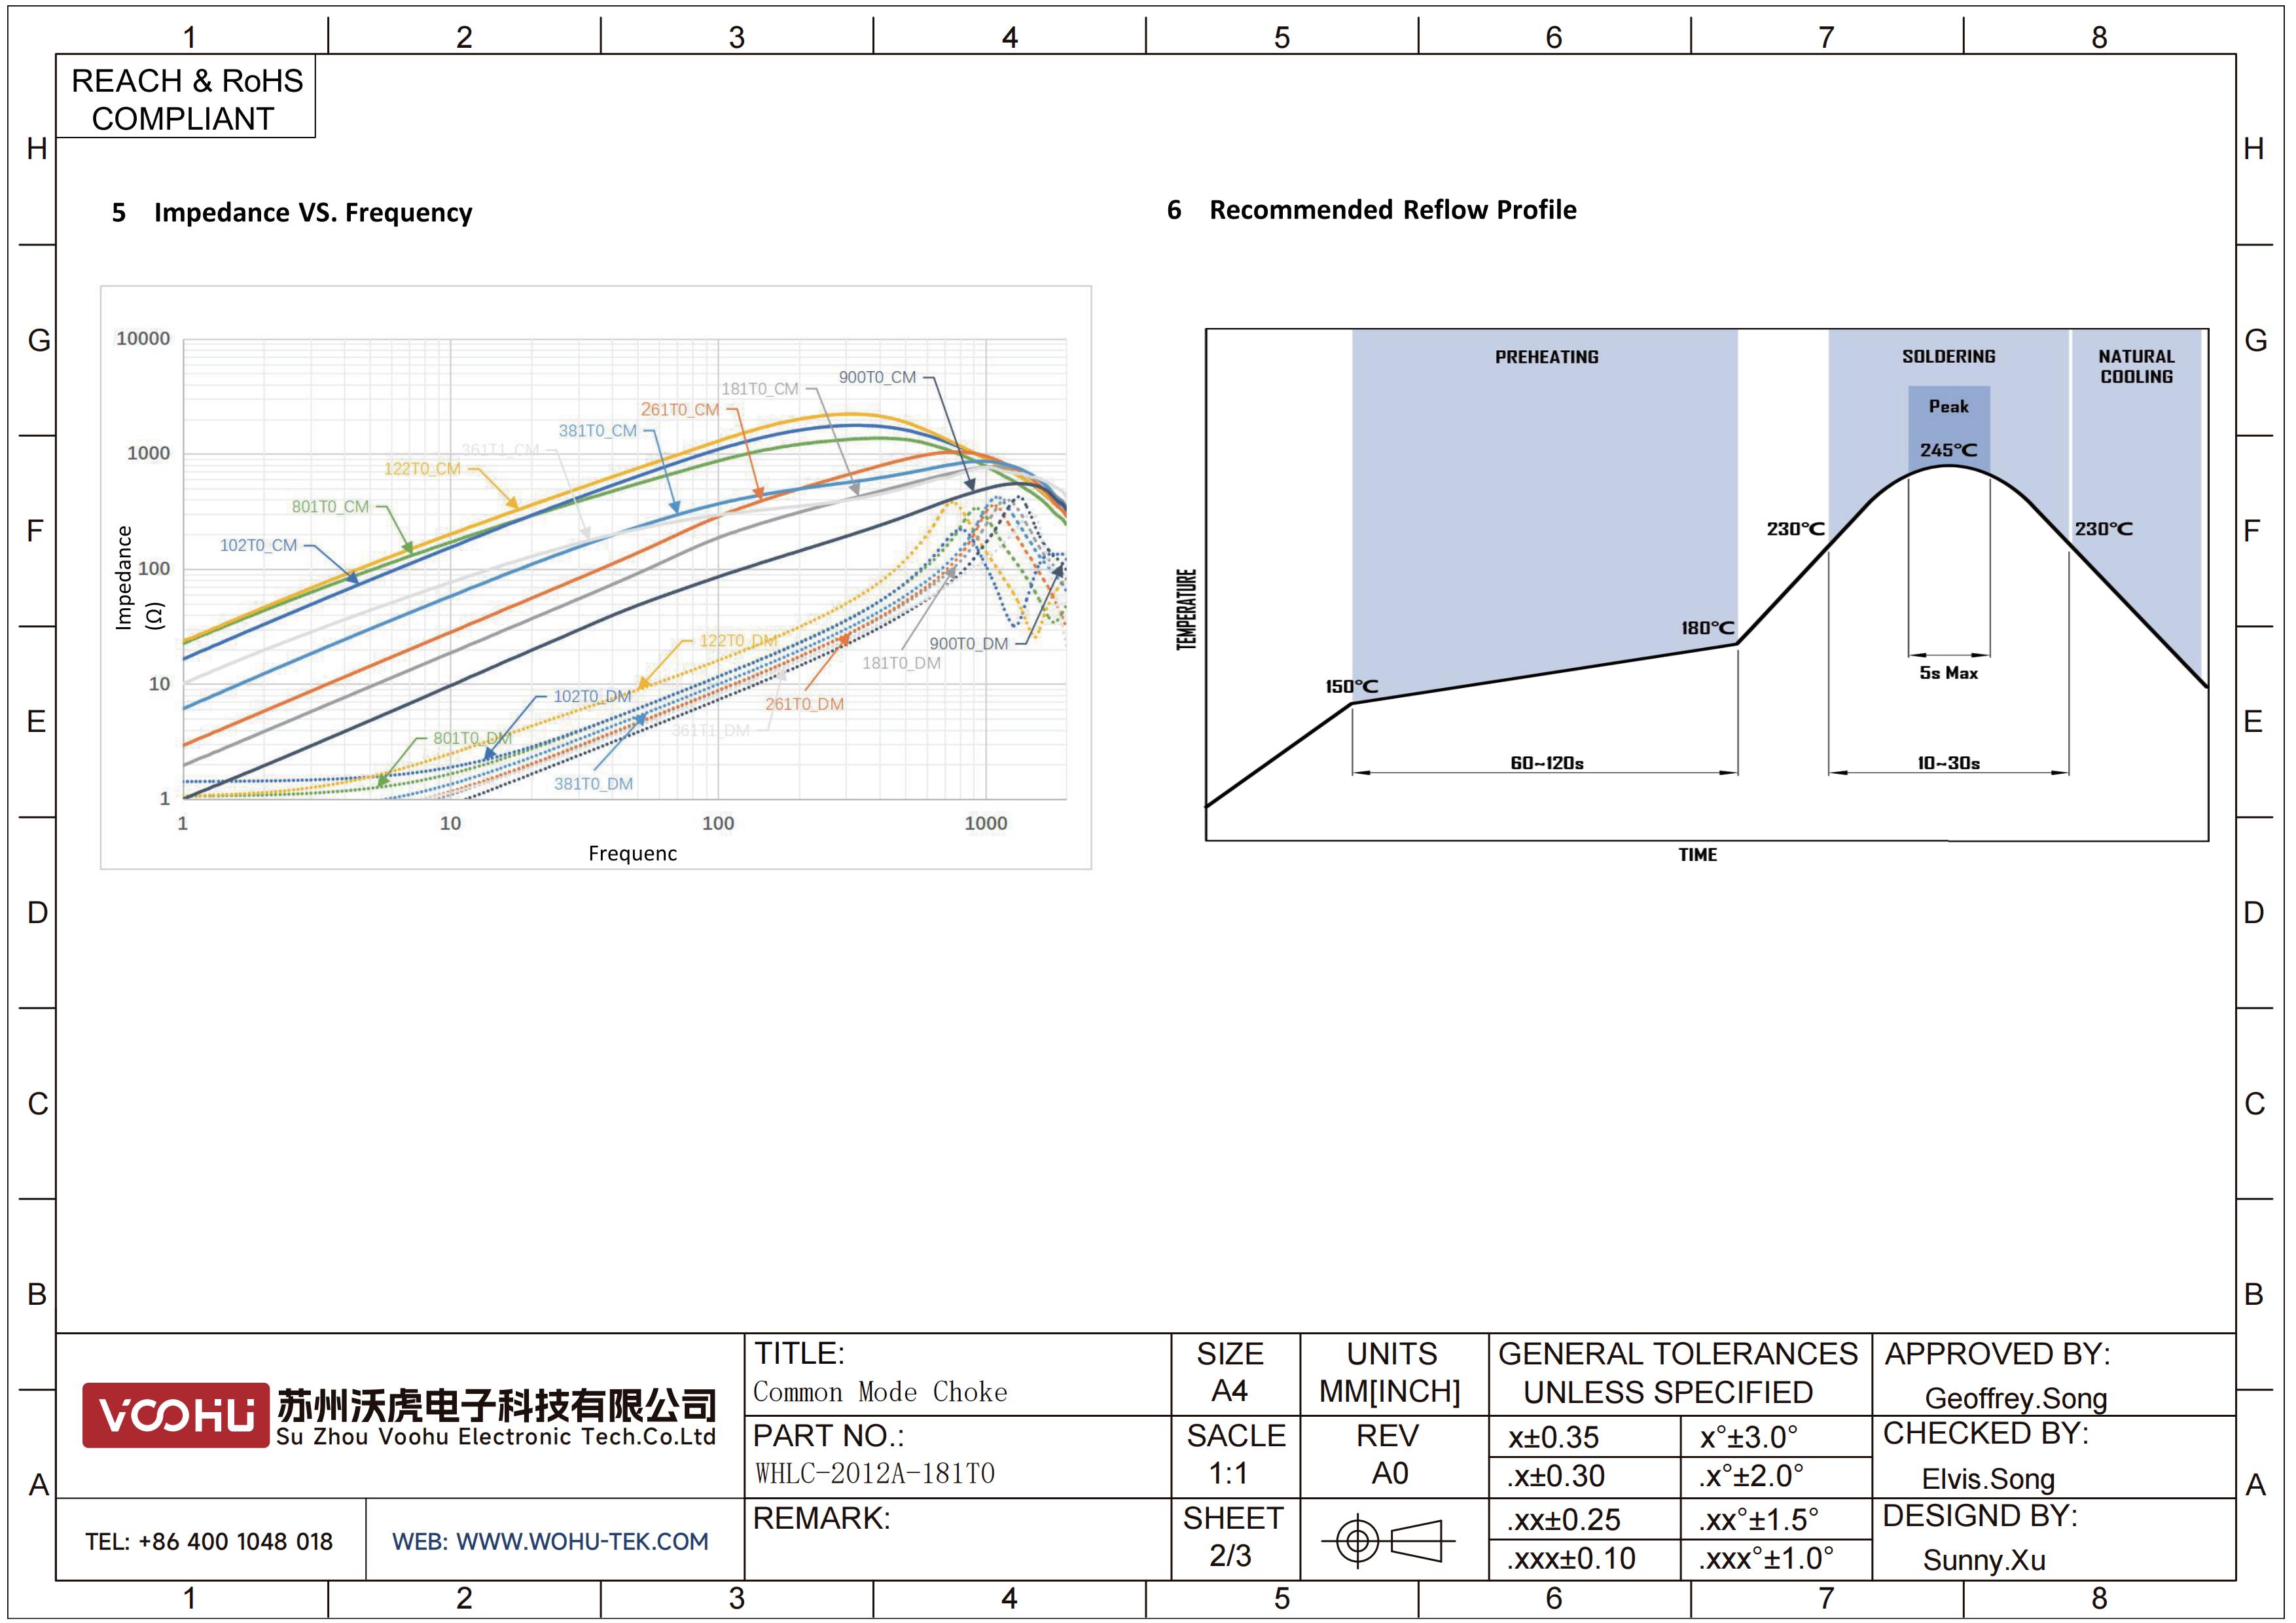Click part number WHLC-2012A-181T0
This screenshot has width=2296, height=1623.
tap(875, 1474)
